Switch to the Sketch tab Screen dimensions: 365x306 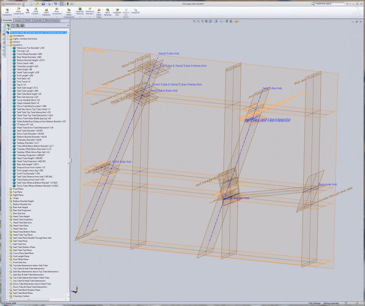click(x=28, y=20)
